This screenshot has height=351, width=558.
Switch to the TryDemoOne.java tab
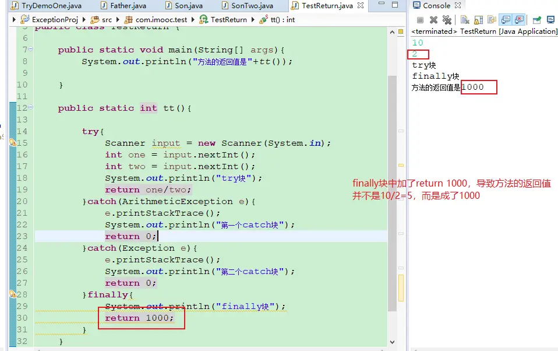47,6
